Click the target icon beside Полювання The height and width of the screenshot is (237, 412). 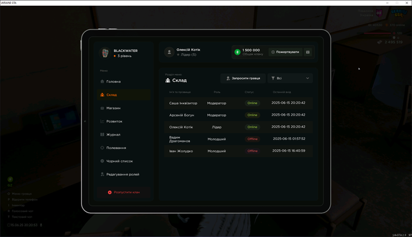point(102,148)
